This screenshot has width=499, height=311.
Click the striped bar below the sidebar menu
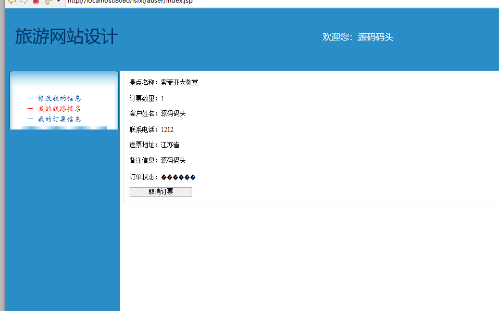click(x=64, y=127)
